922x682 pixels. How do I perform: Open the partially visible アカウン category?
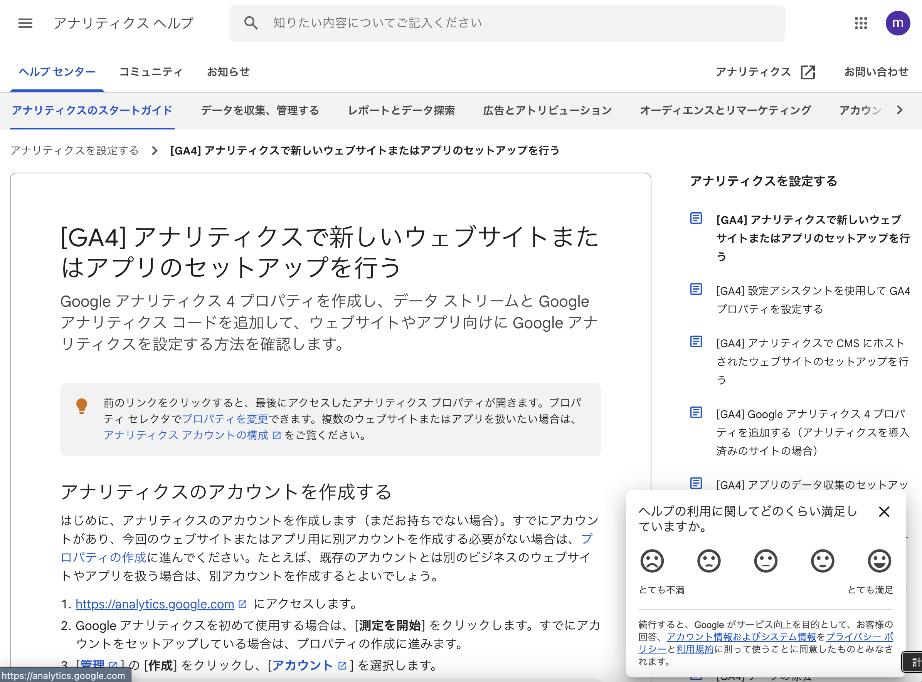[x=860, y=110]
